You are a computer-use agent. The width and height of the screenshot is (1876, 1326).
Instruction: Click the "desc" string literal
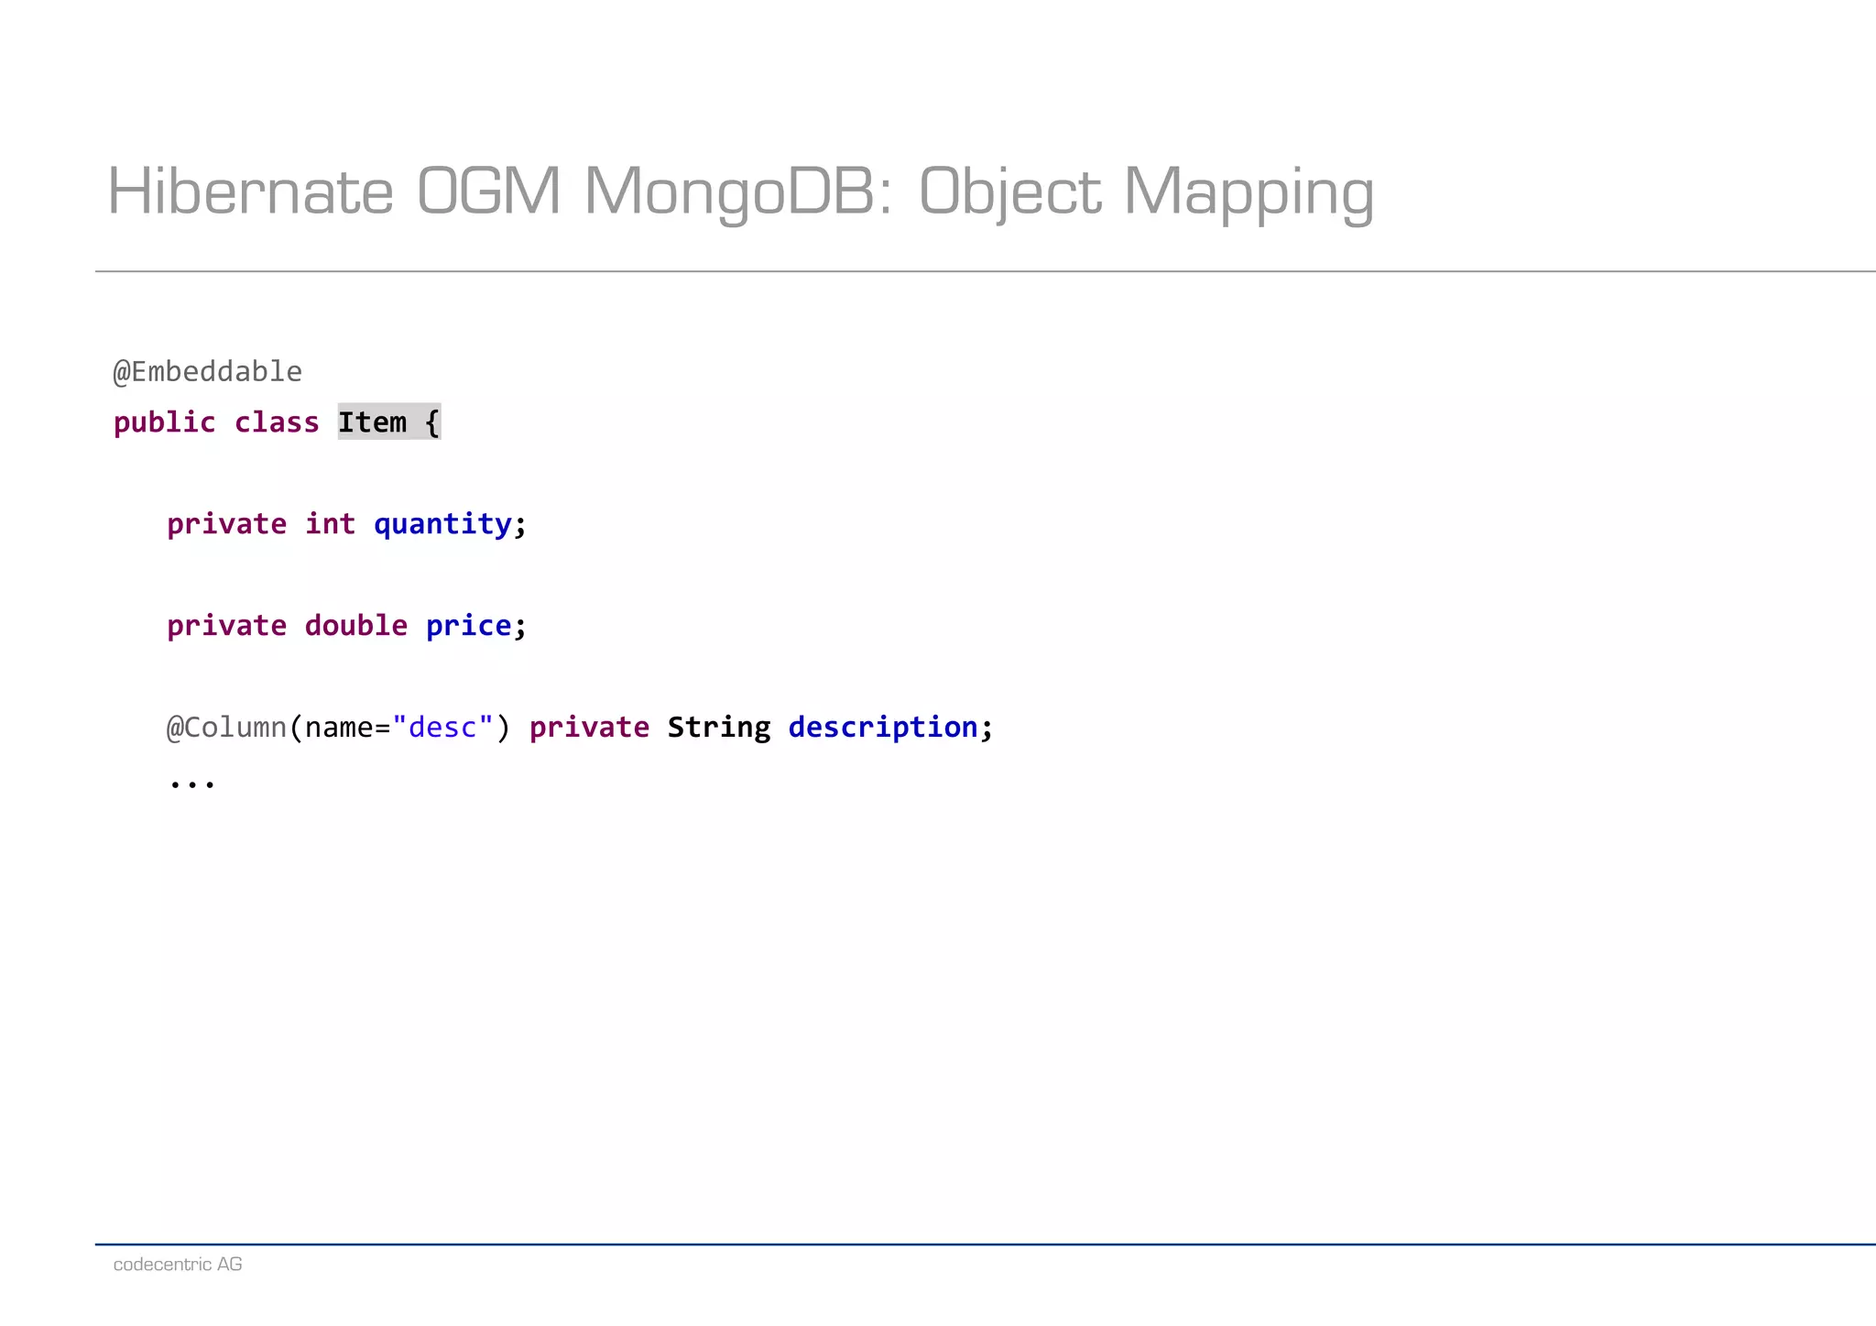443,728
